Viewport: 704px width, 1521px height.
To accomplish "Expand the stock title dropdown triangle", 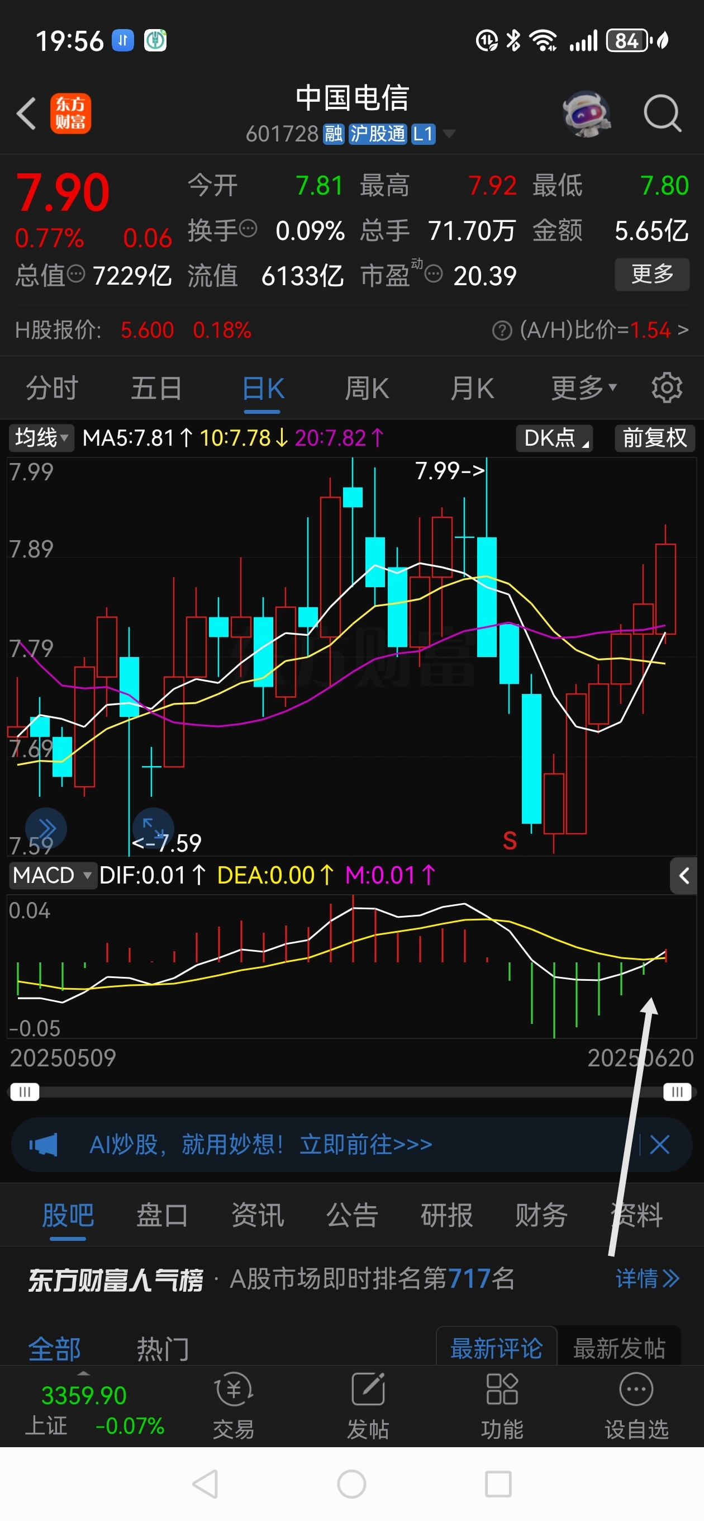I will pos(449,134).
